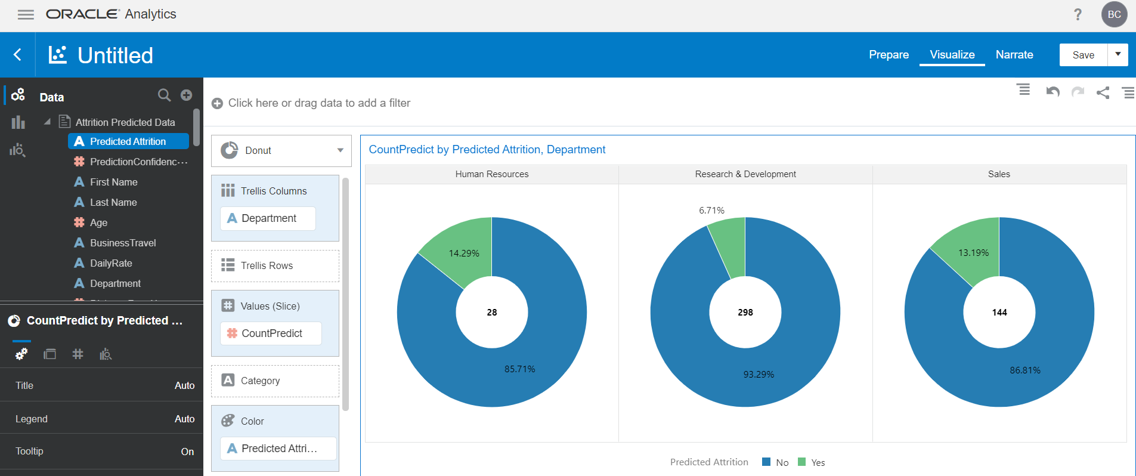Image resolution: width=1136 pixels, height=476 pixels.
Task: Click the data panel vertical scrollbar
Action: tap(197, 127)
